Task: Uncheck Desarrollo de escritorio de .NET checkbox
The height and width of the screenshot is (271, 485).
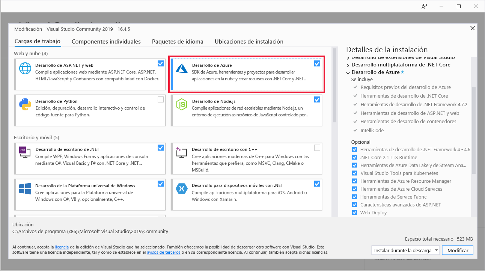Action: [161, 148]
